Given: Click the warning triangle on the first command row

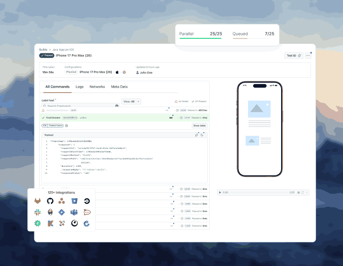Looking at the screenshot, I should click(x=43, y=111).
